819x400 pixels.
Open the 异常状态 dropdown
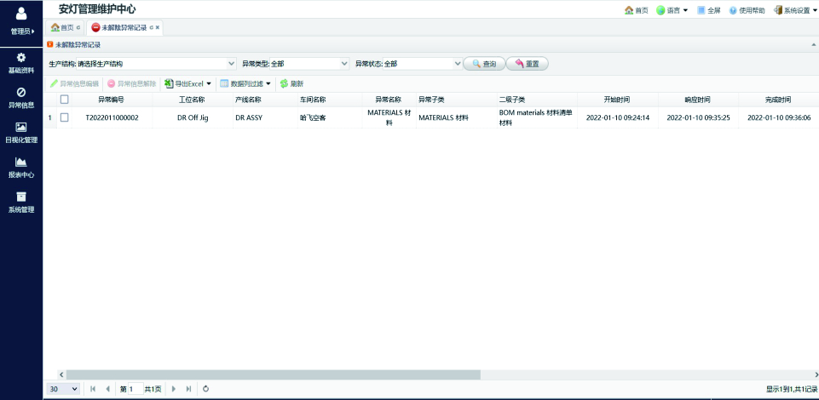pos(456,64)
